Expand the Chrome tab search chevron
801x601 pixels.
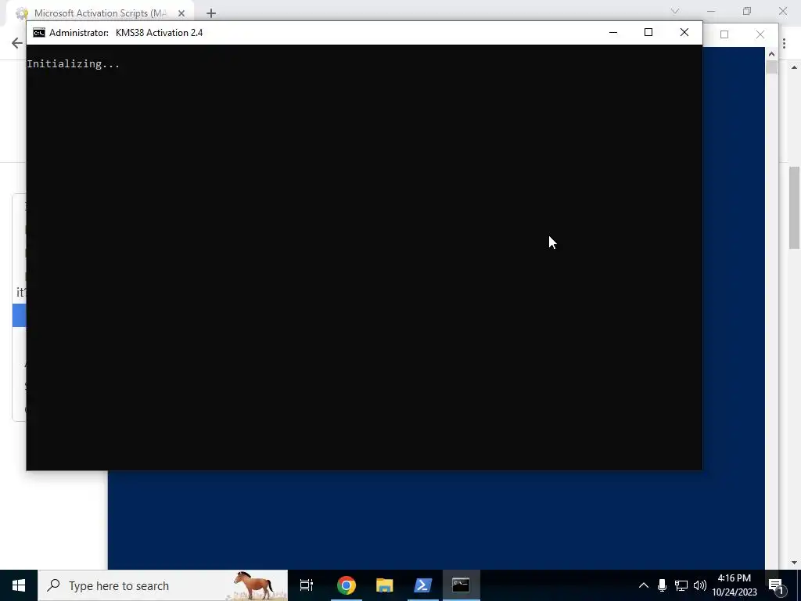click(675, 11)
